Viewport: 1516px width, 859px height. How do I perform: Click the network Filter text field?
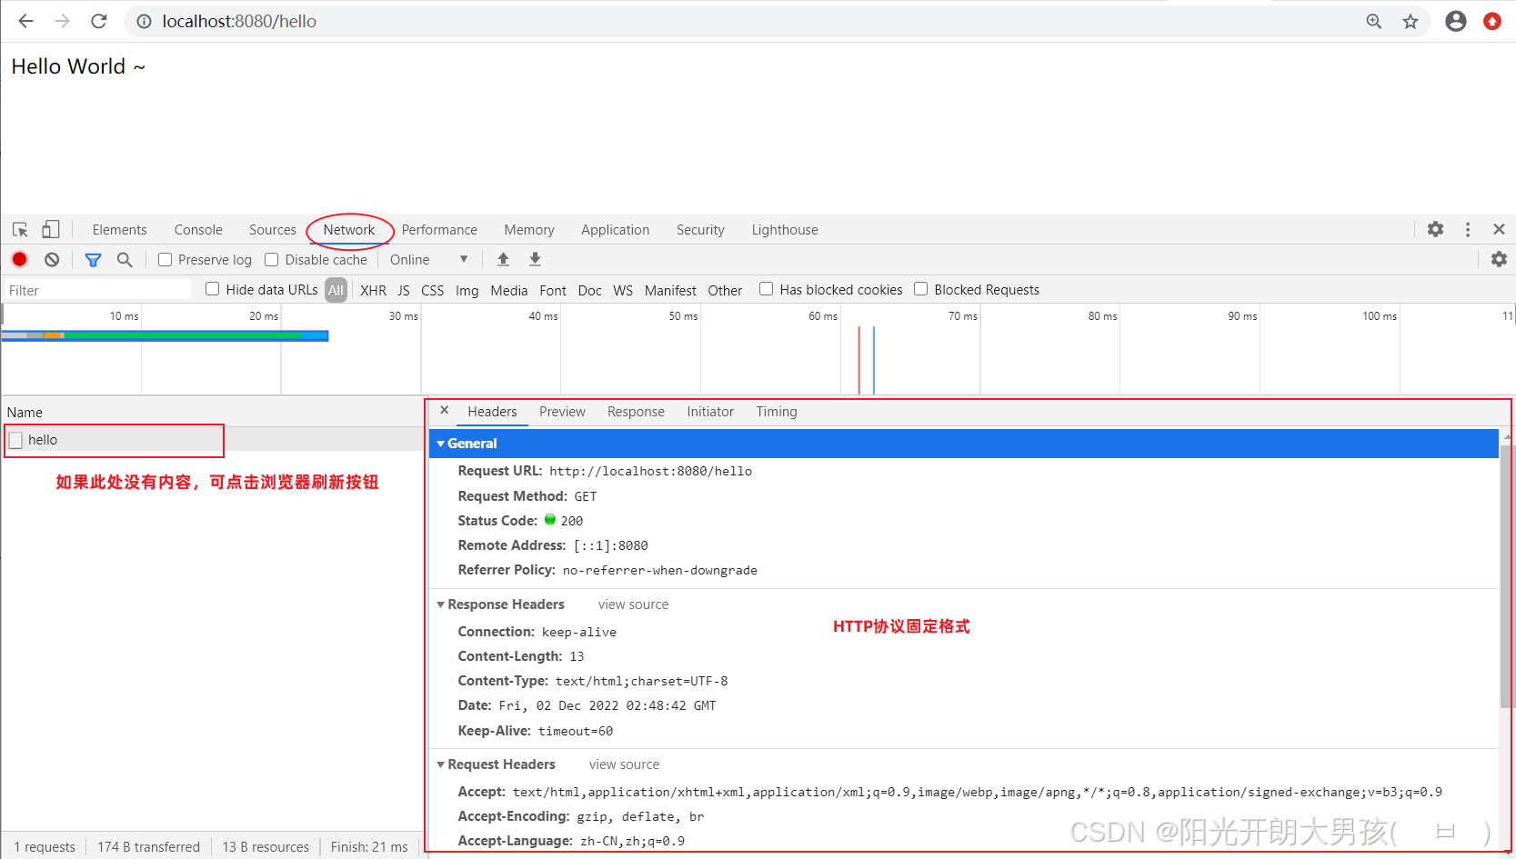click(97, 290)
